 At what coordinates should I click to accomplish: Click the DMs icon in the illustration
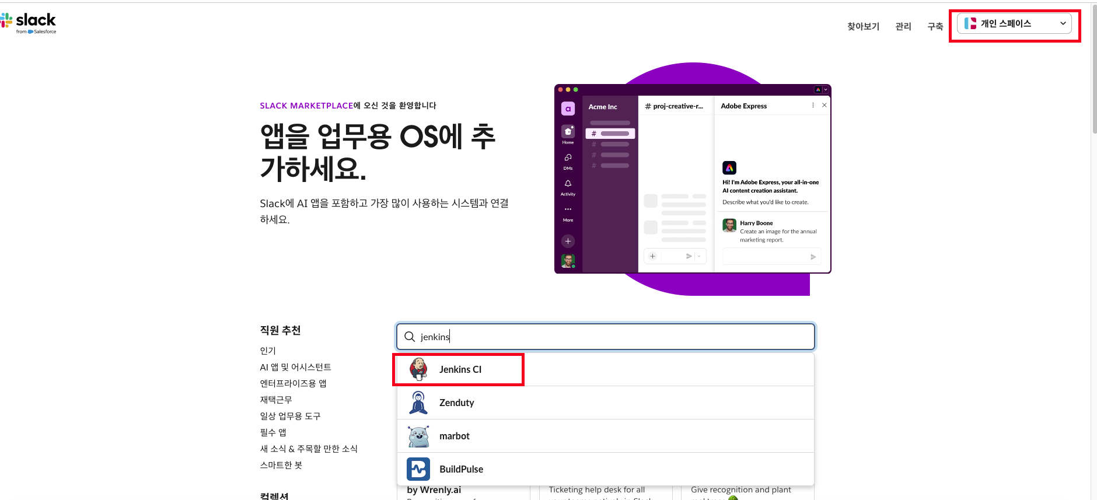[x=568, y=158]
